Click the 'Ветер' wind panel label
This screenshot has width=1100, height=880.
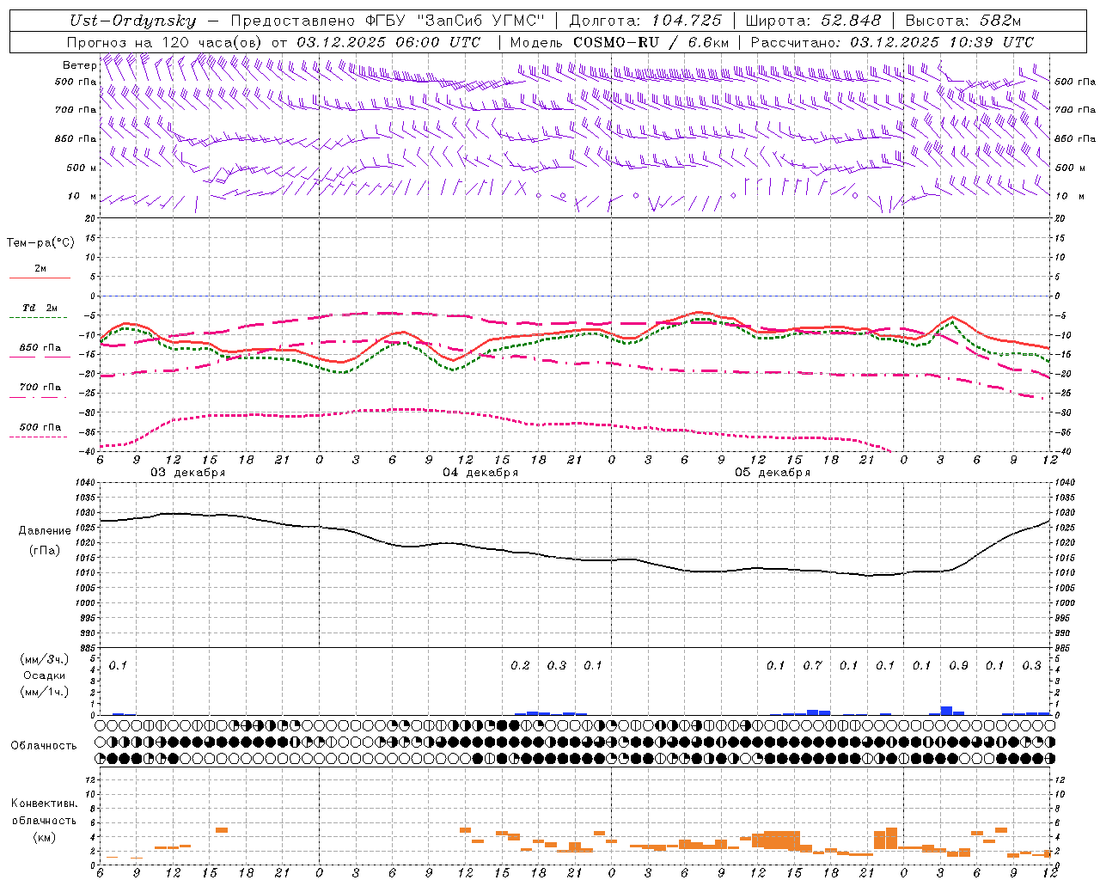coord(79,65)
